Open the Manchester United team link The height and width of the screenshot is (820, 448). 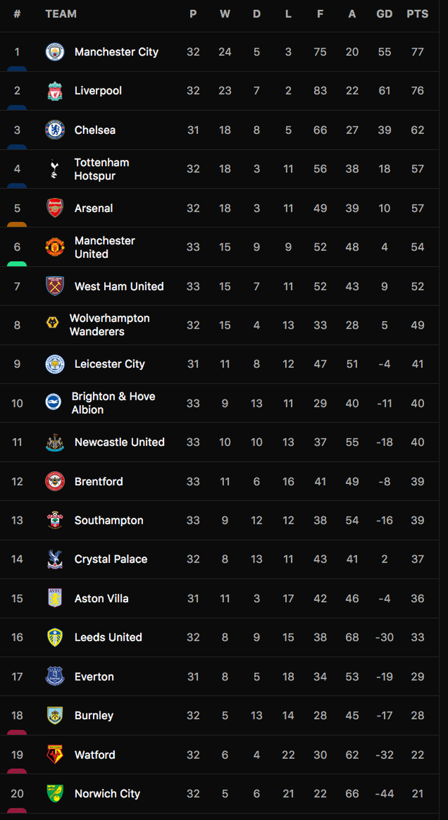(x=105, y=247)
